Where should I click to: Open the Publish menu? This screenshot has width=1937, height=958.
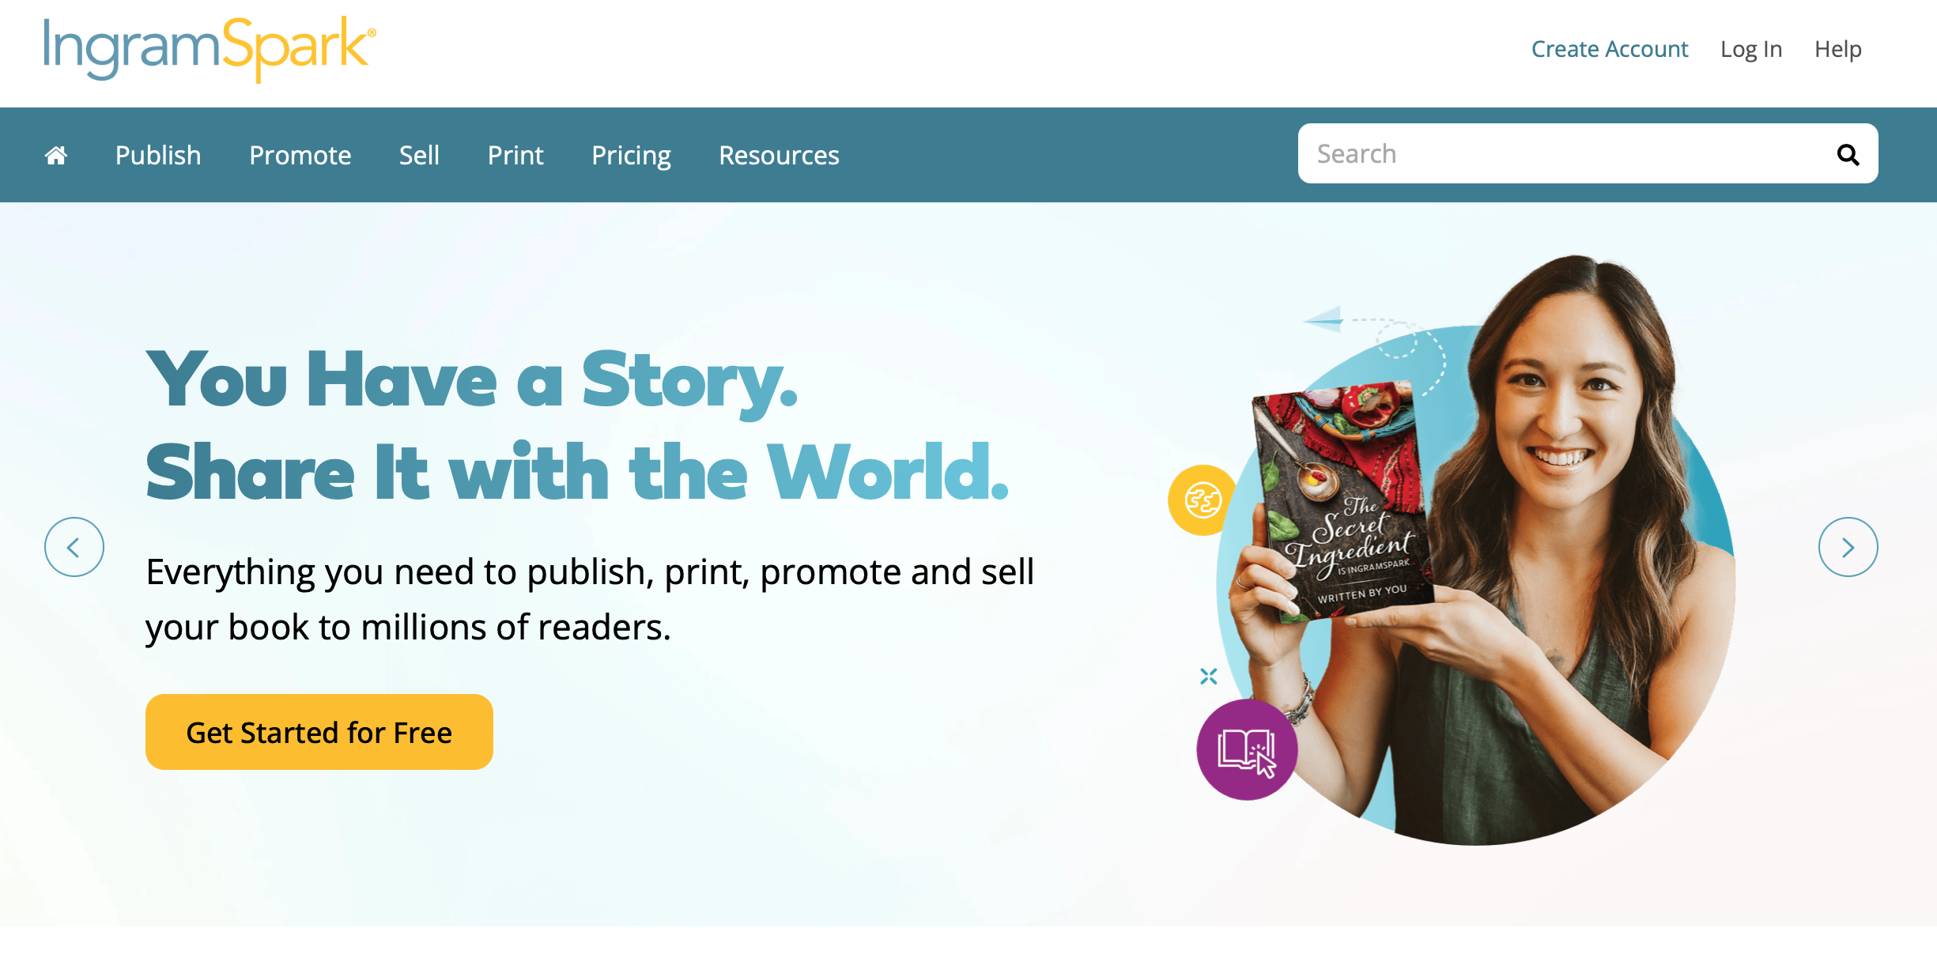coord(158,155)
